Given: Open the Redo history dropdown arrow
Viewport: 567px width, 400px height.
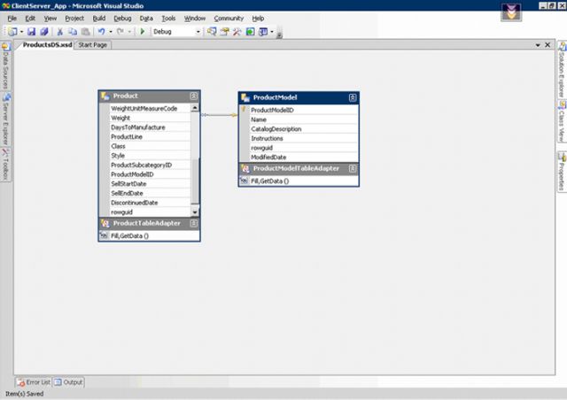Looking at the screenshot, I should tap(129, 32).
